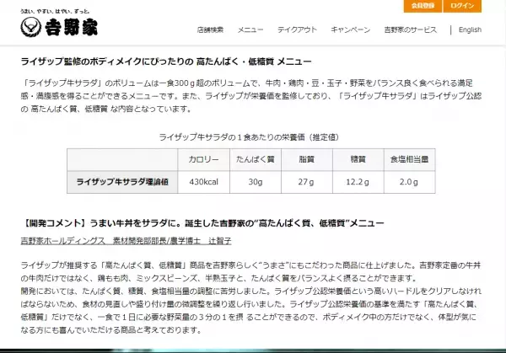Viewport: 506px width, 353px height.
Task: Open the キャンペーン menu item
Action: tap(351, 29)
